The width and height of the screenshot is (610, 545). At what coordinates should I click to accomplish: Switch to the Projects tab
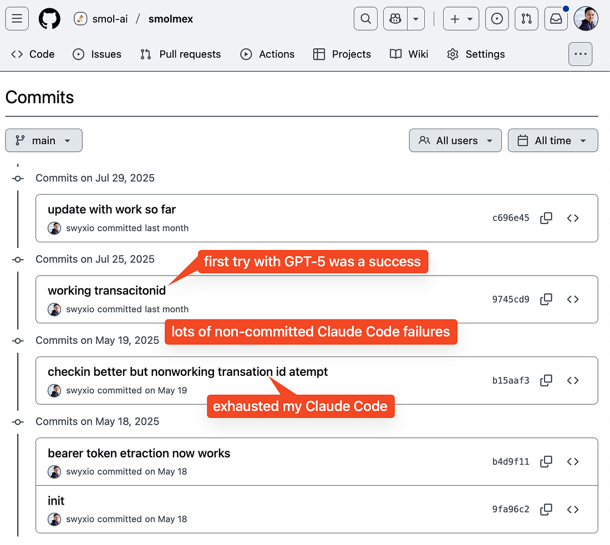pyautogui.click(x=342, y=54)
